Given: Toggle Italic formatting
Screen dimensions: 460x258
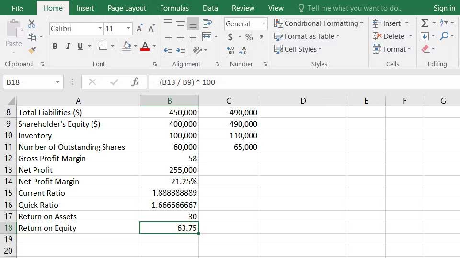Looking at the screenshot, I should (68, 46).
